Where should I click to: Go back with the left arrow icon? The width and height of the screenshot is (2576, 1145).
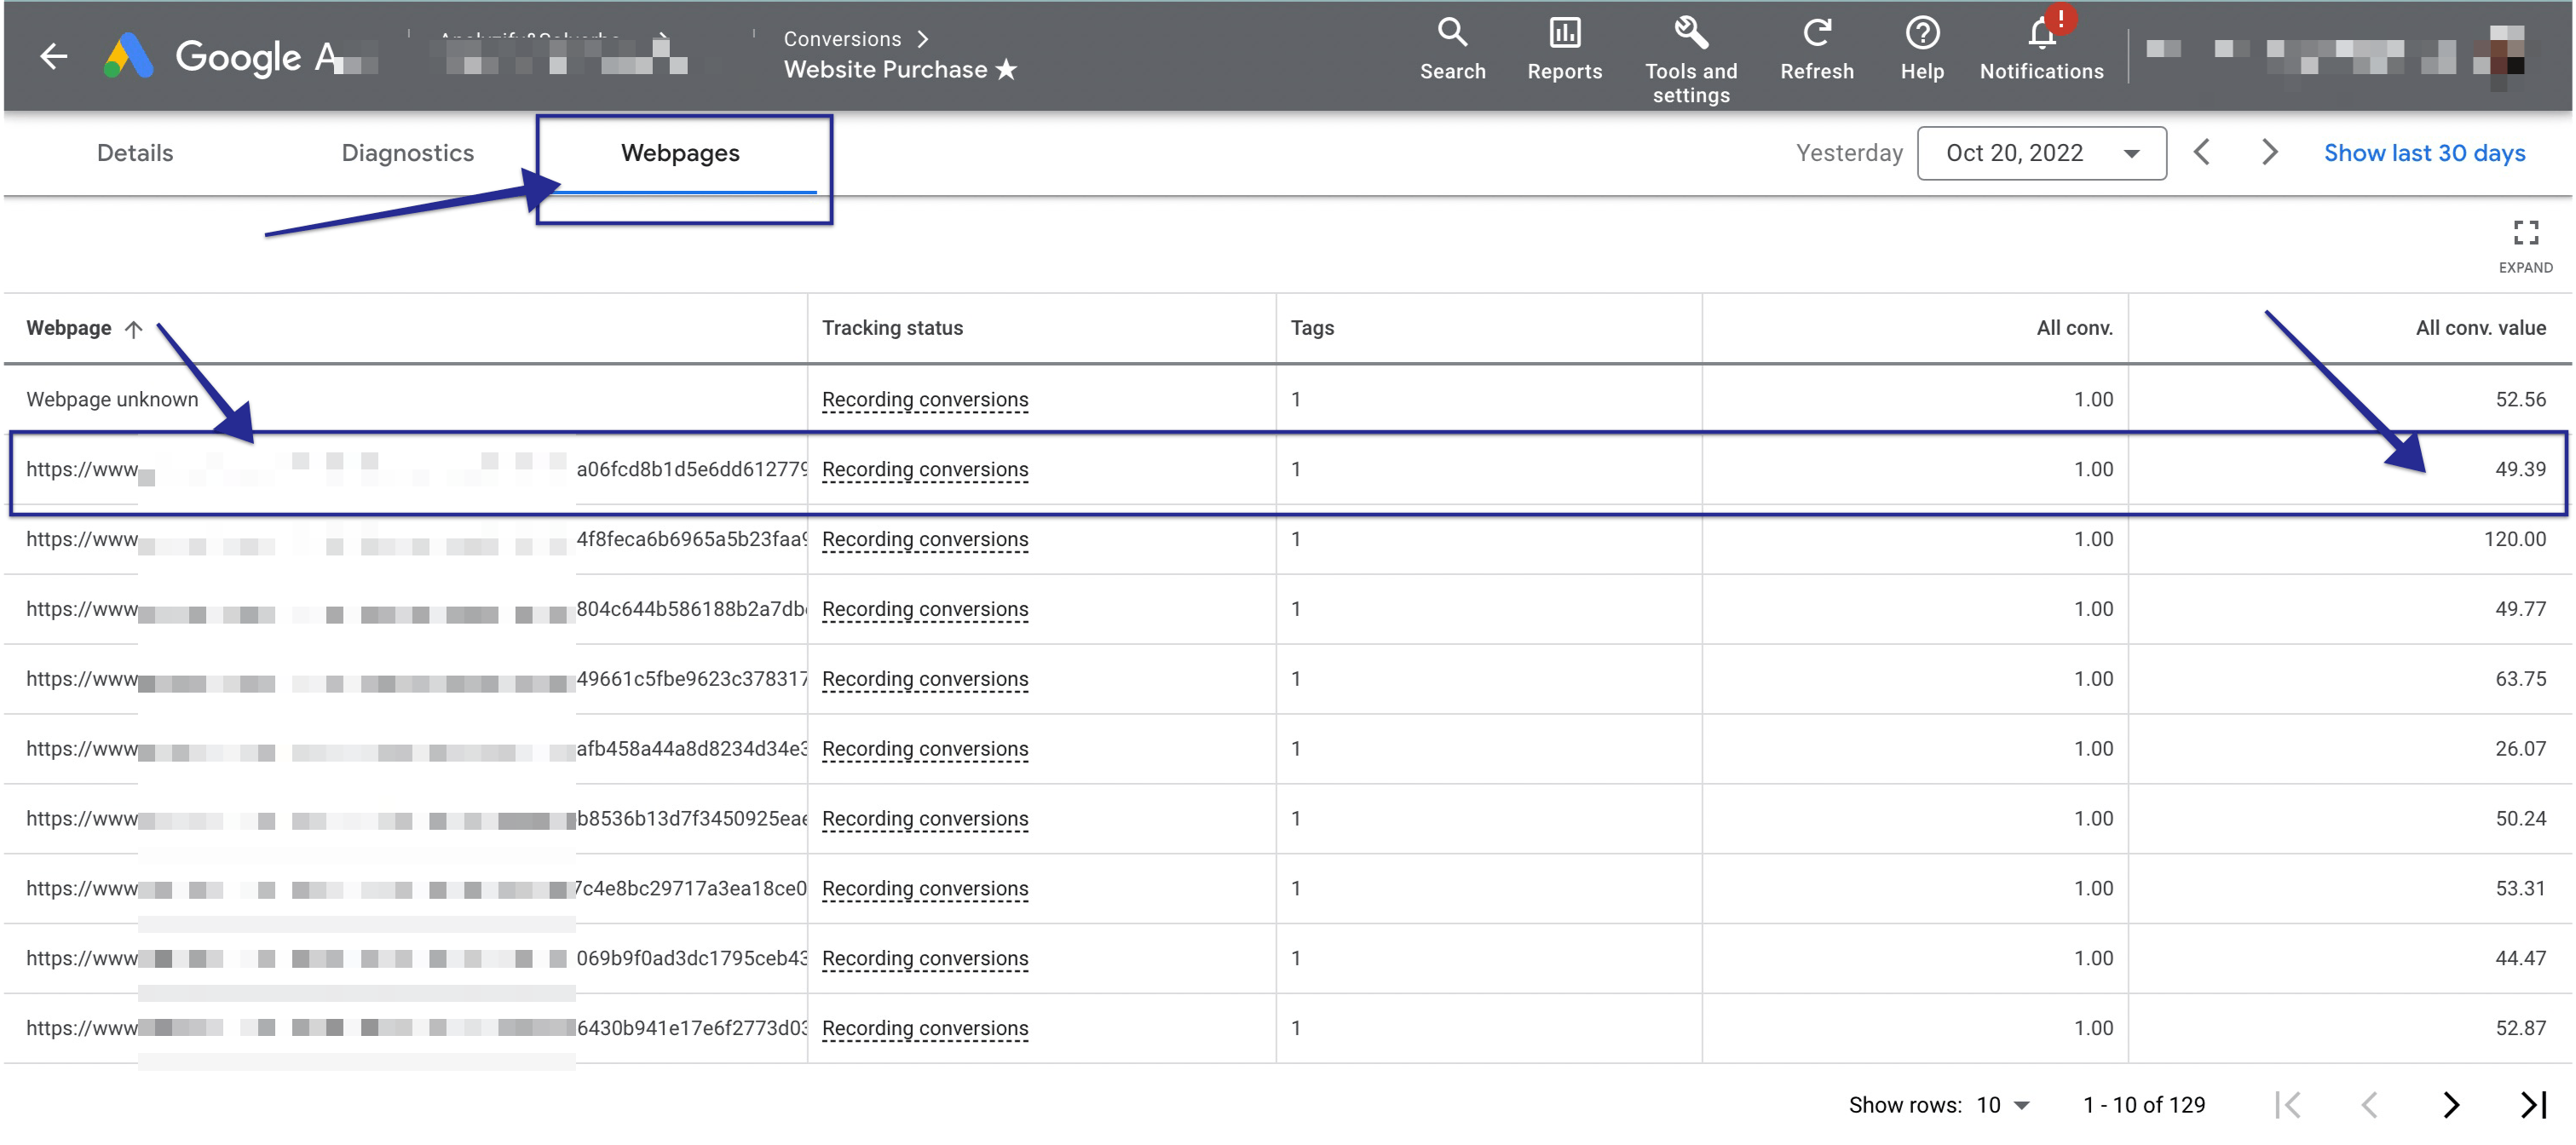[54, 56]
